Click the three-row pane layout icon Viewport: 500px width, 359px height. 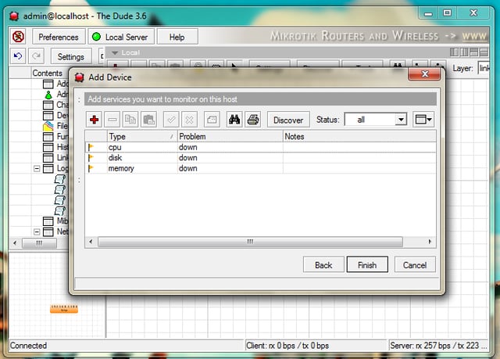(x=484, y=52)
